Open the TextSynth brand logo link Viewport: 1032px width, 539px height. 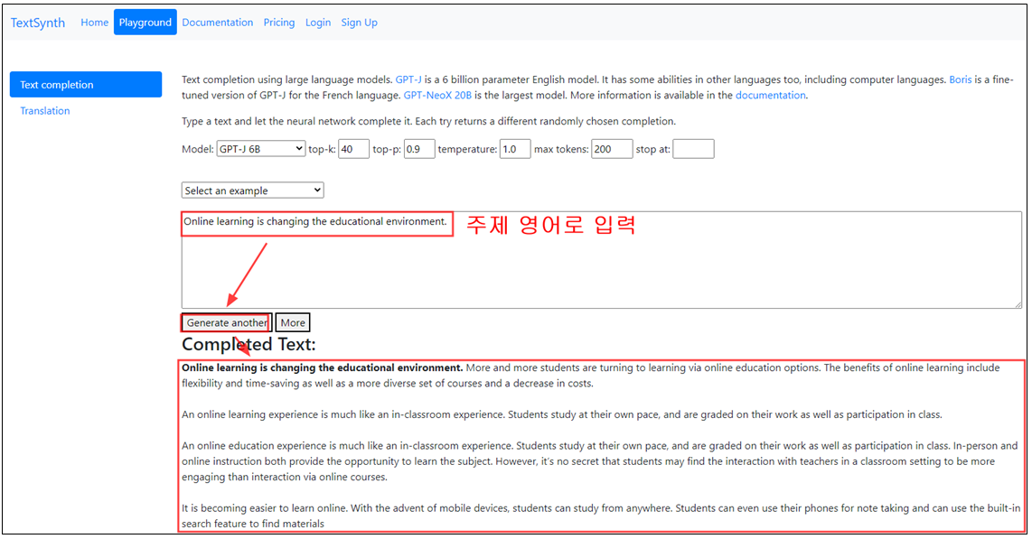coord(38,23)
